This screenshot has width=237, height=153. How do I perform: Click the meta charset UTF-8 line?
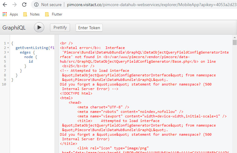103,107
